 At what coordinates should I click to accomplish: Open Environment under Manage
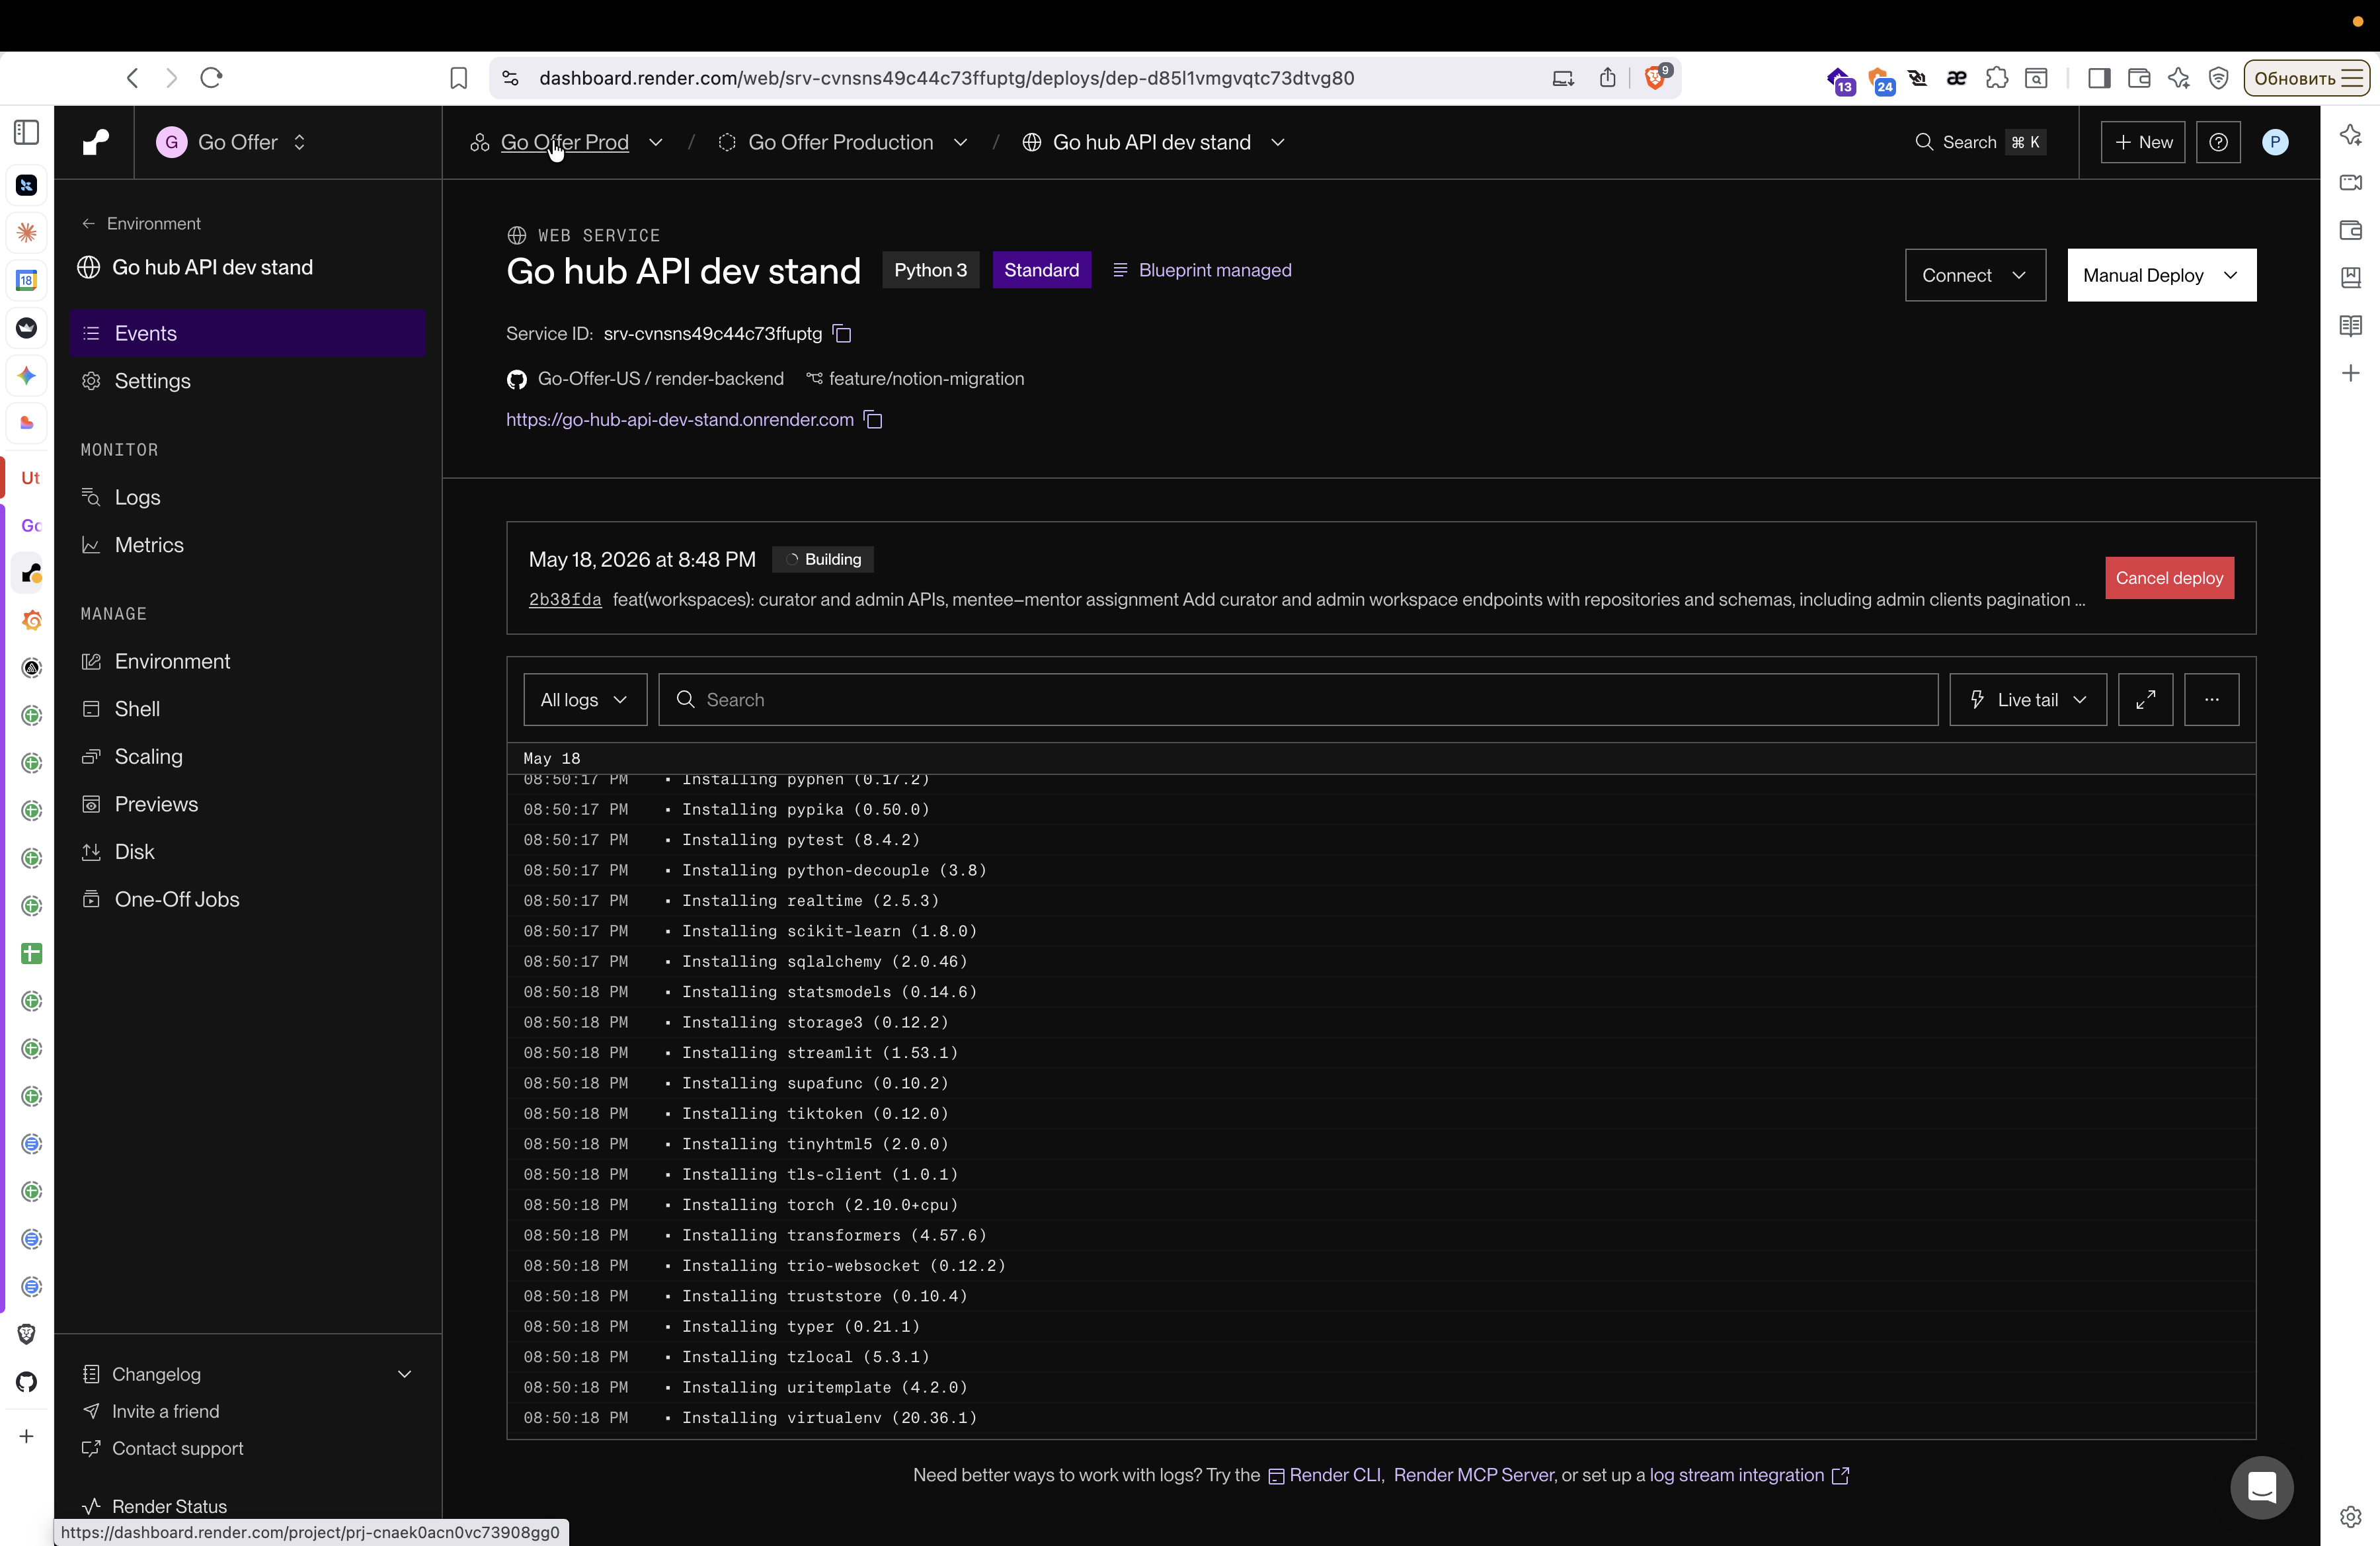coord(248,661)
